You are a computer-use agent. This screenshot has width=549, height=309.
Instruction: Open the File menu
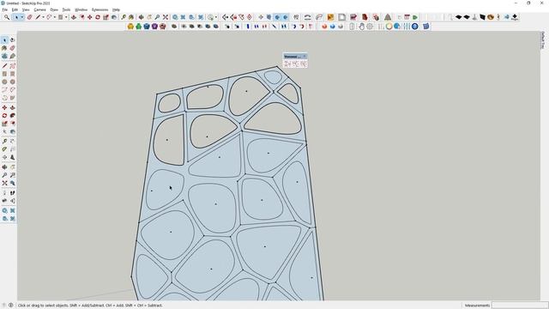click(4, 9)
